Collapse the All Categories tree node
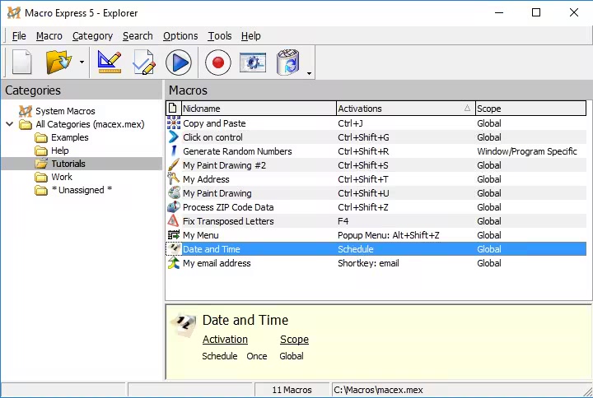Screen dimensions: 593x398 click(x=9, y=124)
